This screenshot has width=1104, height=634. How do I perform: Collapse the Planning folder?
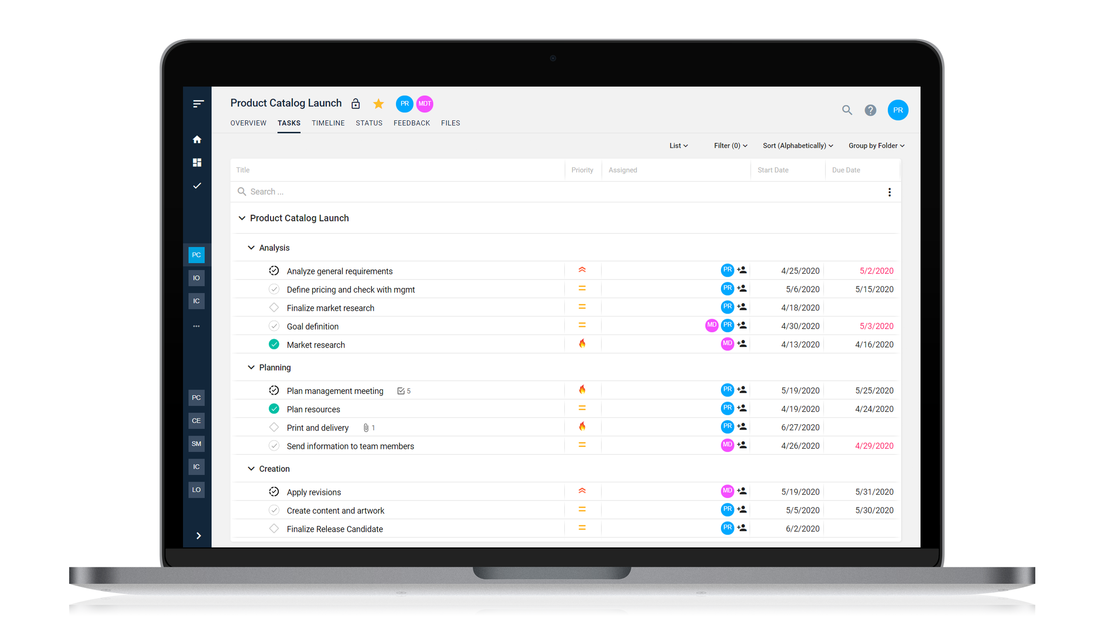pyautogui.click(x=251, y=367)
